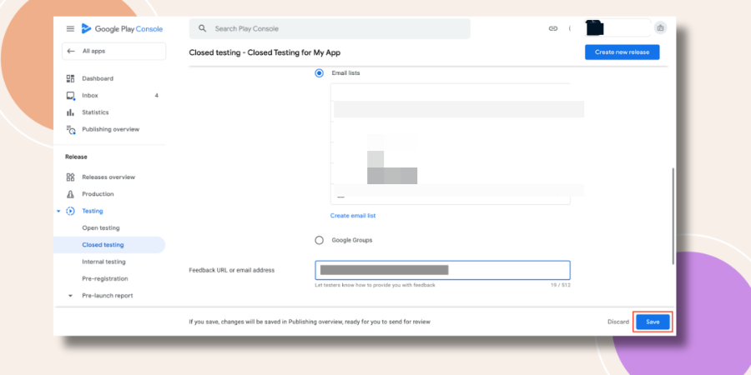Click the Create email list link

pos(353,216)
